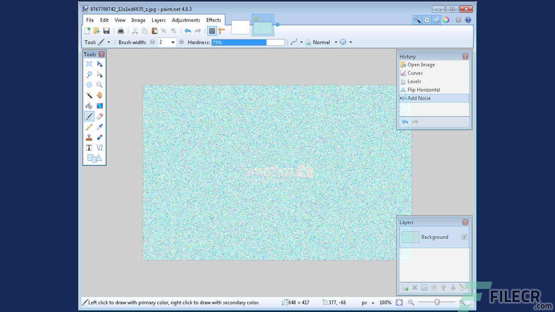Screen dimensions: 555x312
Task: Add a new layer in the Layers panel
Action: click(x=405, y=287)
